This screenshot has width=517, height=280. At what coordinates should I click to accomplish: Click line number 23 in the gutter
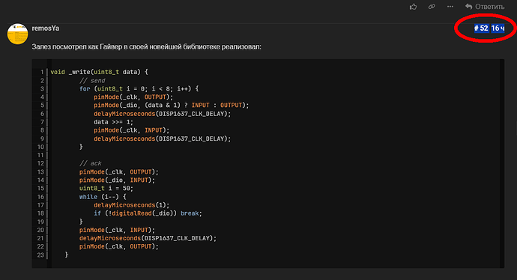click(40, 255)
